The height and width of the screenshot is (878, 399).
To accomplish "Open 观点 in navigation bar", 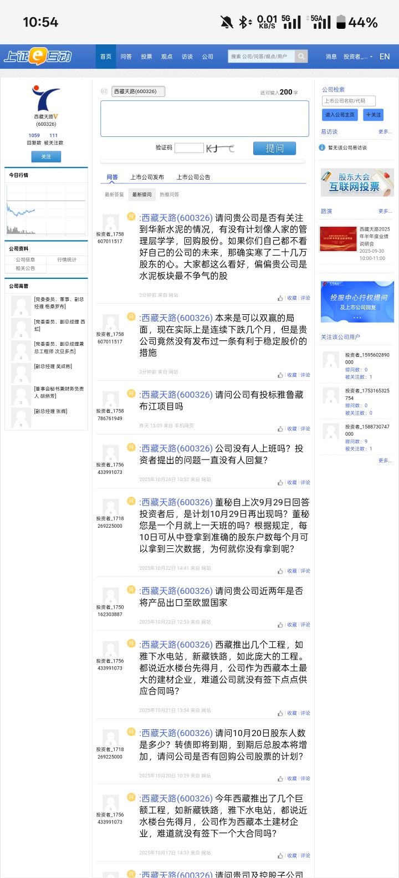I will pos(167,57).
